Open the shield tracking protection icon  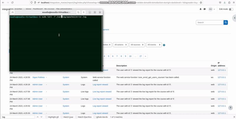tap(32, 3)
